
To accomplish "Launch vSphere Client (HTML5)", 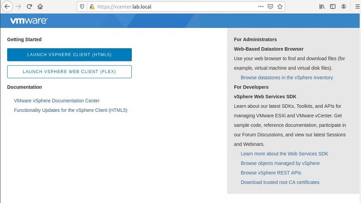I will (69, 55).
